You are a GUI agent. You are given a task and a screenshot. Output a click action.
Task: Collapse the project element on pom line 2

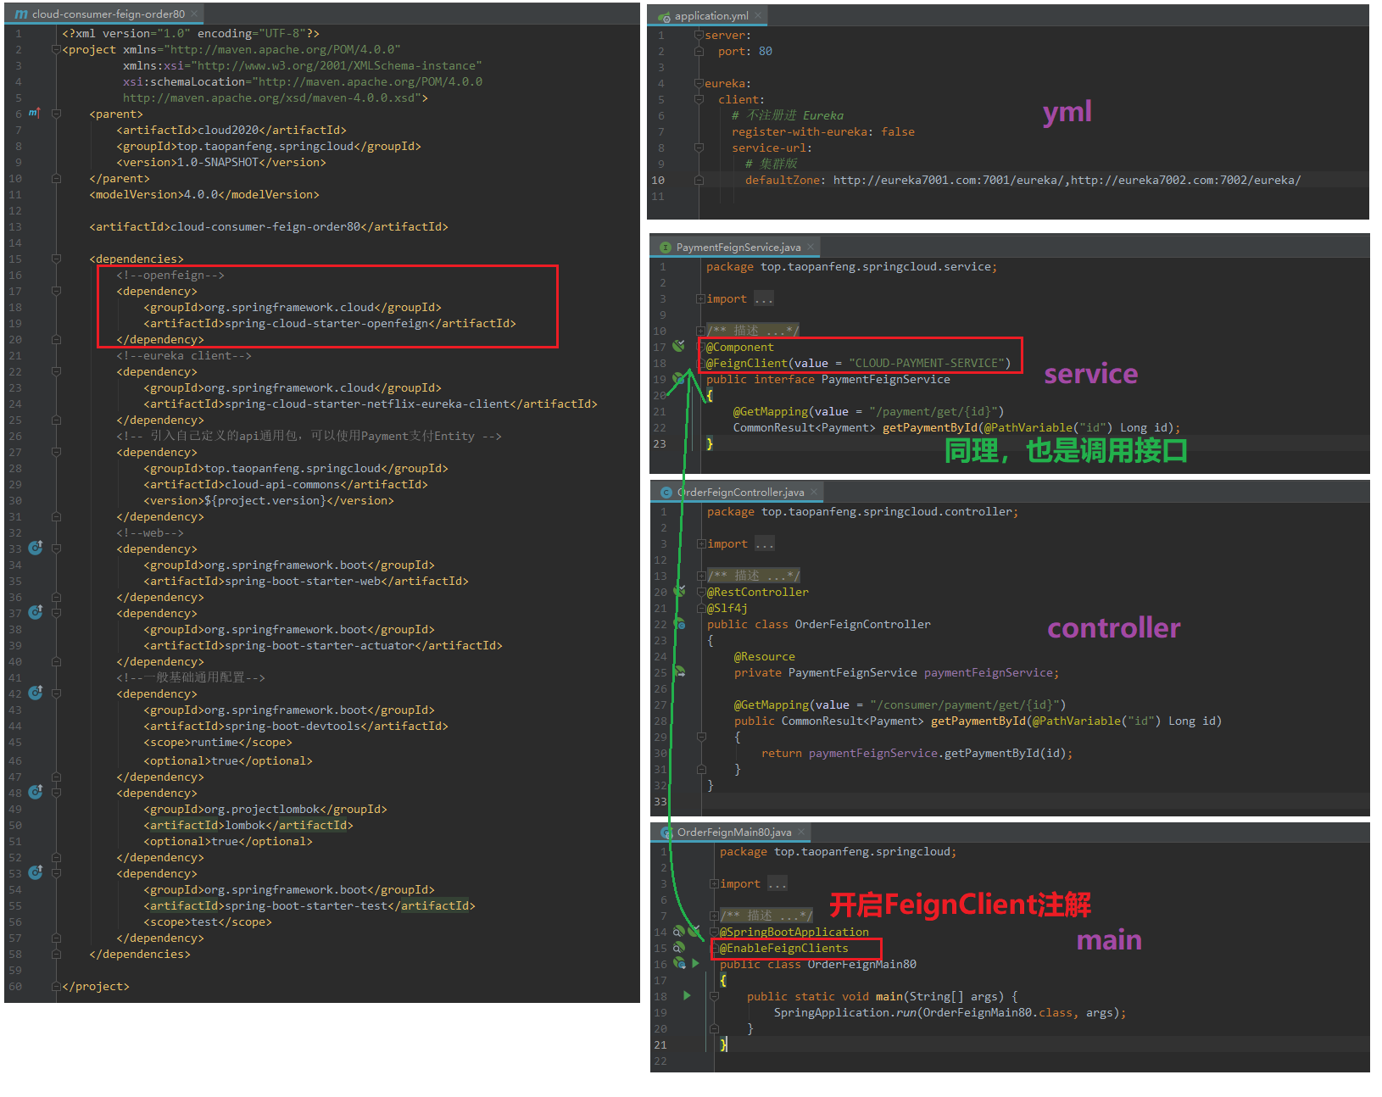pyautogui.click(x=56, y=49)
